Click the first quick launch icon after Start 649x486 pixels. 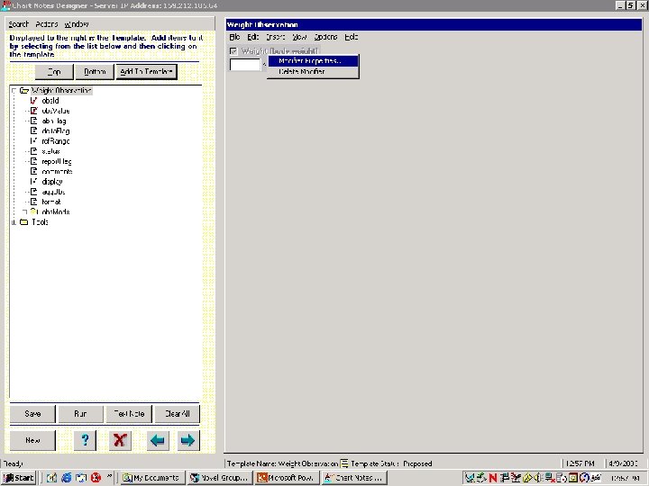coord(51,478)
